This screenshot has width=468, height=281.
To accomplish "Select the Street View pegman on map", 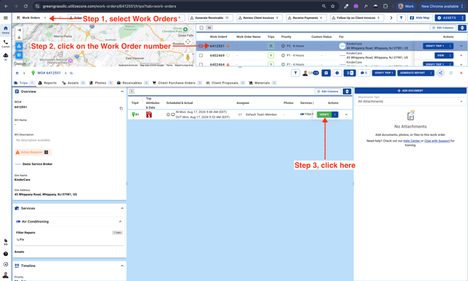I will coord(188,57).
